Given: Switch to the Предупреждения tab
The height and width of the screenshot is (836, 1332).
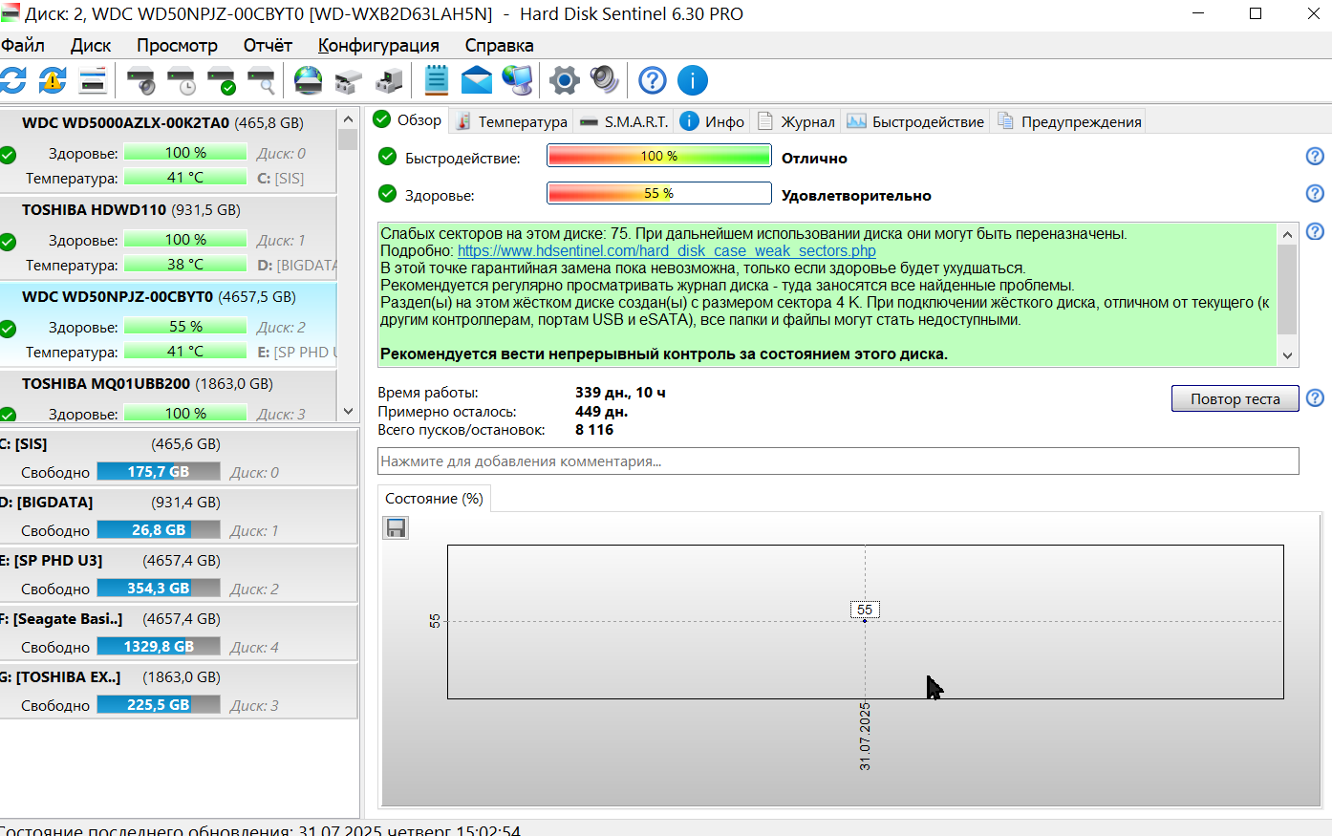Looking at the screenshot, I should [x=1068, y=121].
